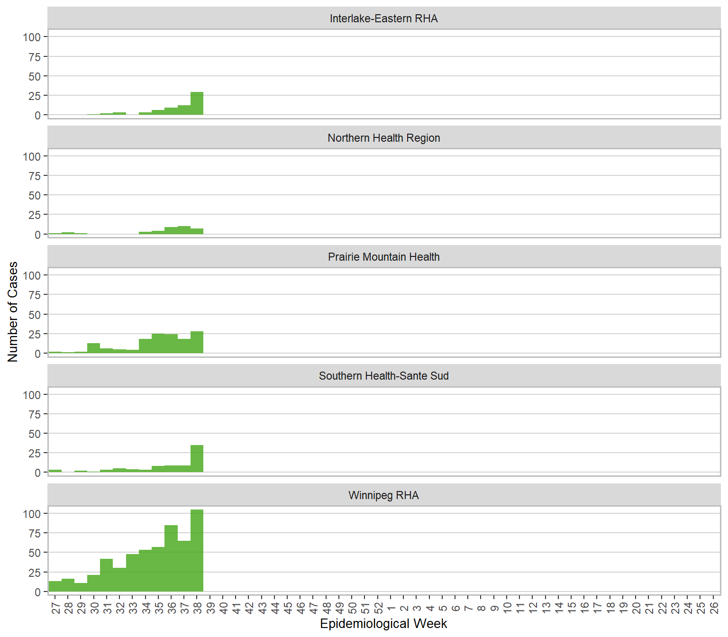Click the Prairie Mountain Health panel header
The image size is (728, 637).
(x=383, y=257)
